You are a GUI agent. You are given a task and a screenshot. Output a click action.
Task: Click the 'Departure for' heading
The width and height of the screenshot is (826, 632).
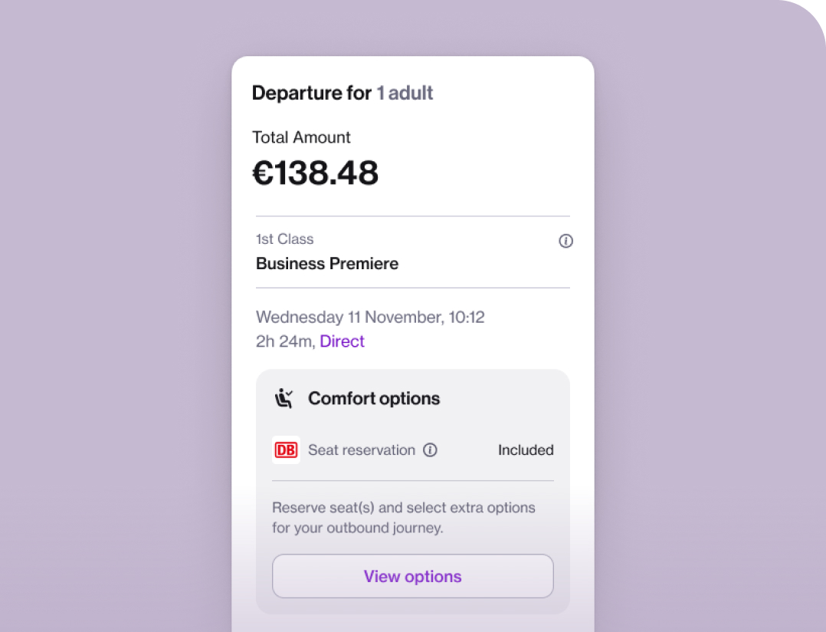coord(311,94)
